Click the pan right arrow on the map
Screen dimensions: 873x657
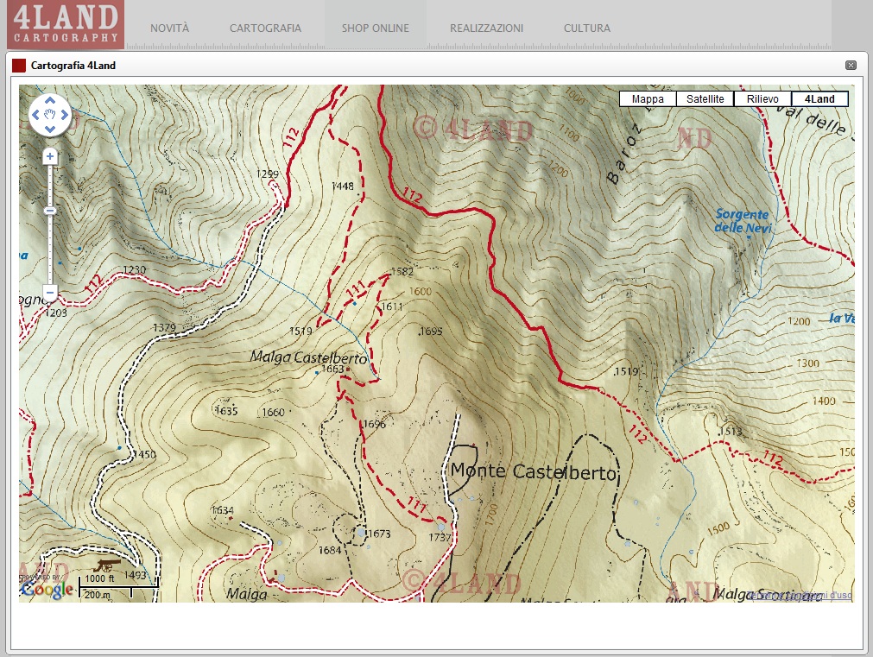(63, 113)
